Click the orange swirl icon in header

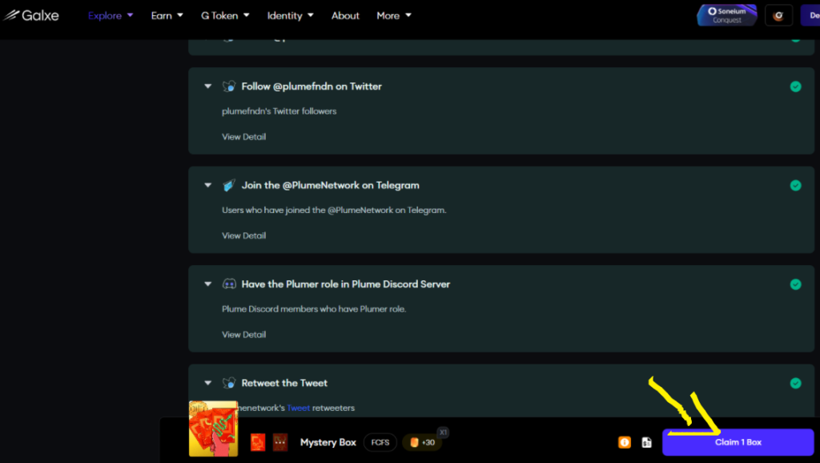click(778, 15)
